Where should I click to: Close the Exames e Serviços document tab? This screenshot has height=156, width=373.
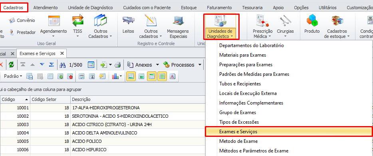(62, 53)
